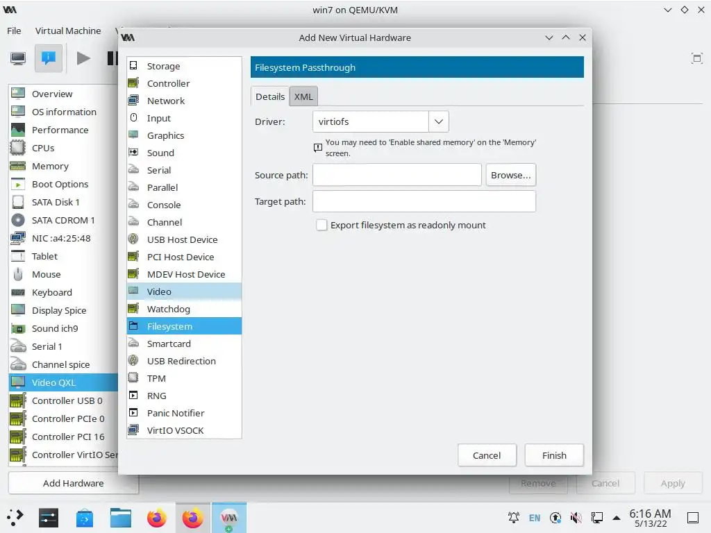
Task: Show virtual hardware details toolbar icon
Action: [49, 58]
